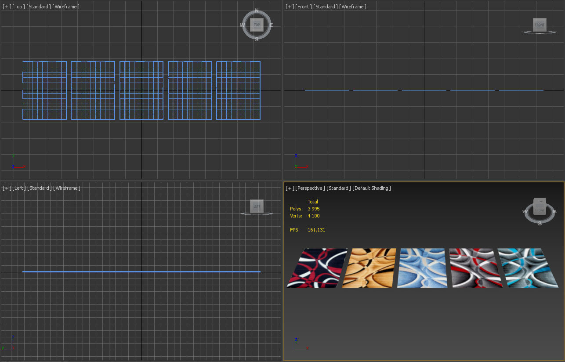Click the rug edge line in Left viewport
This screenshot has width=565, height=362.
click(x=141, y=271)
